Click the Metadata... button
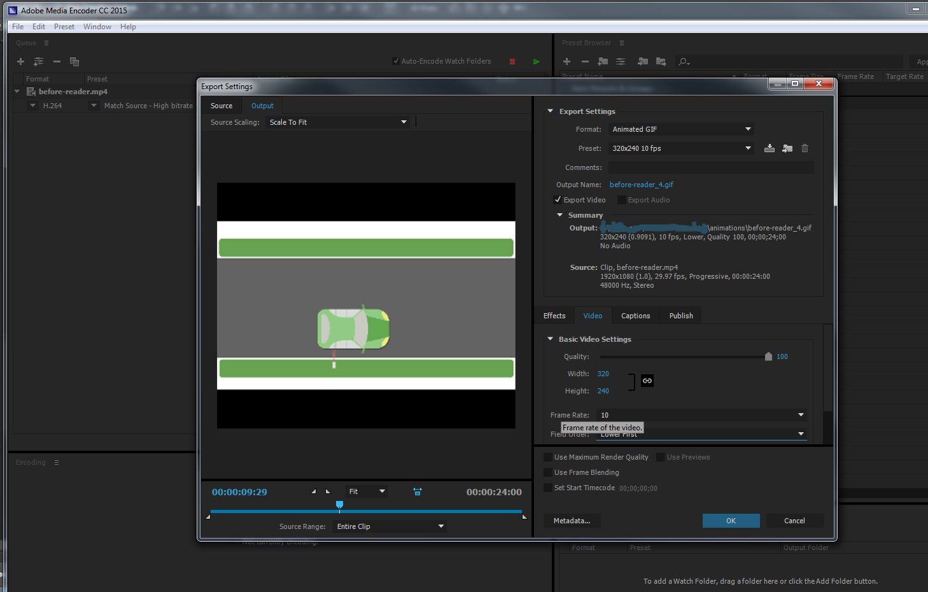The height and width of the screenshot is (592, 928). tap(572, 521)
